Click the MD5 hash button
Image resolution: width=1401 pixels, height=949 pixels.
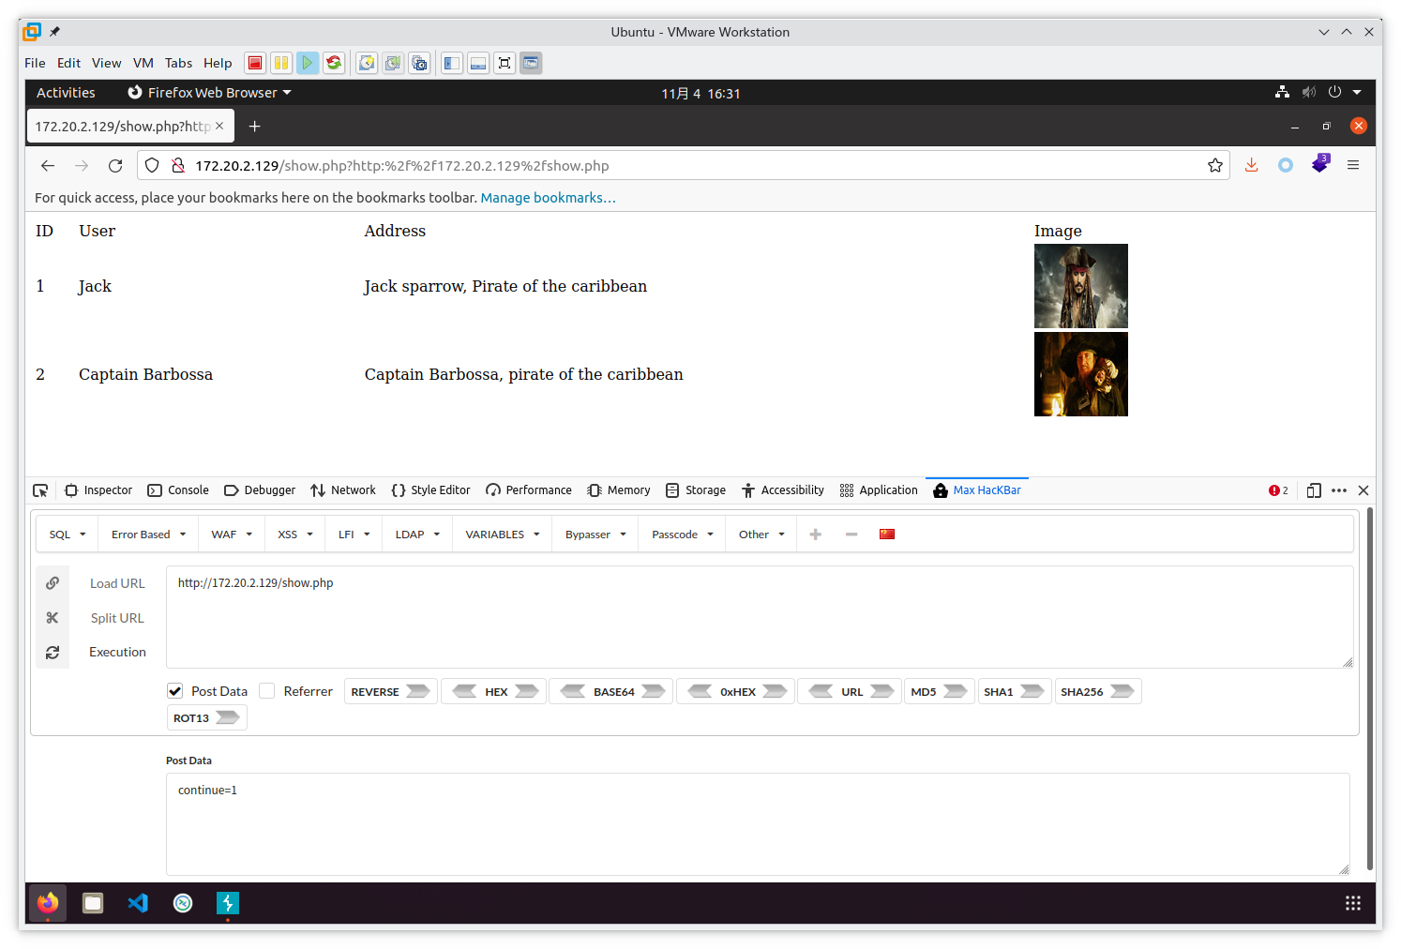(x=939, y=692)
